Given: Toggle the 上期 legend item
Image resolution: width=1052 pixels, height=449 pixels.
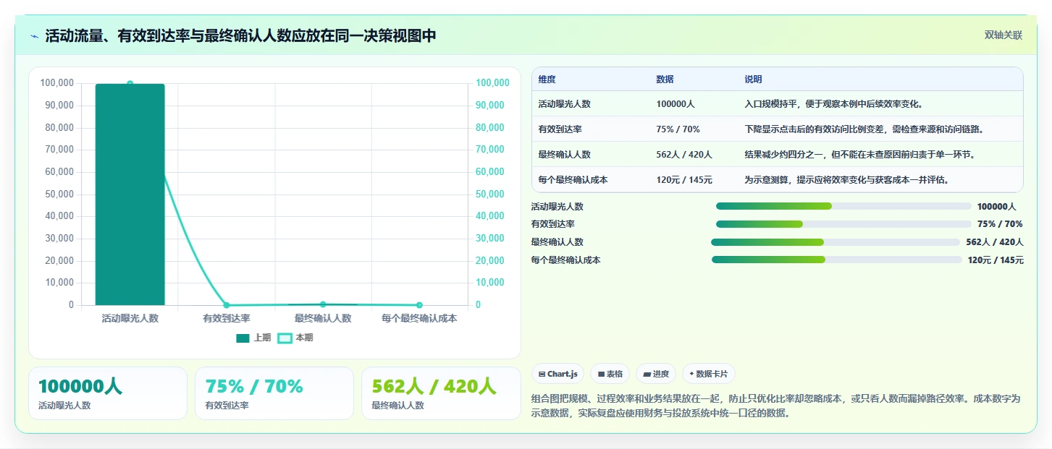Looking at the screenshot, I should pyautogui.click(x=253, y=338).
